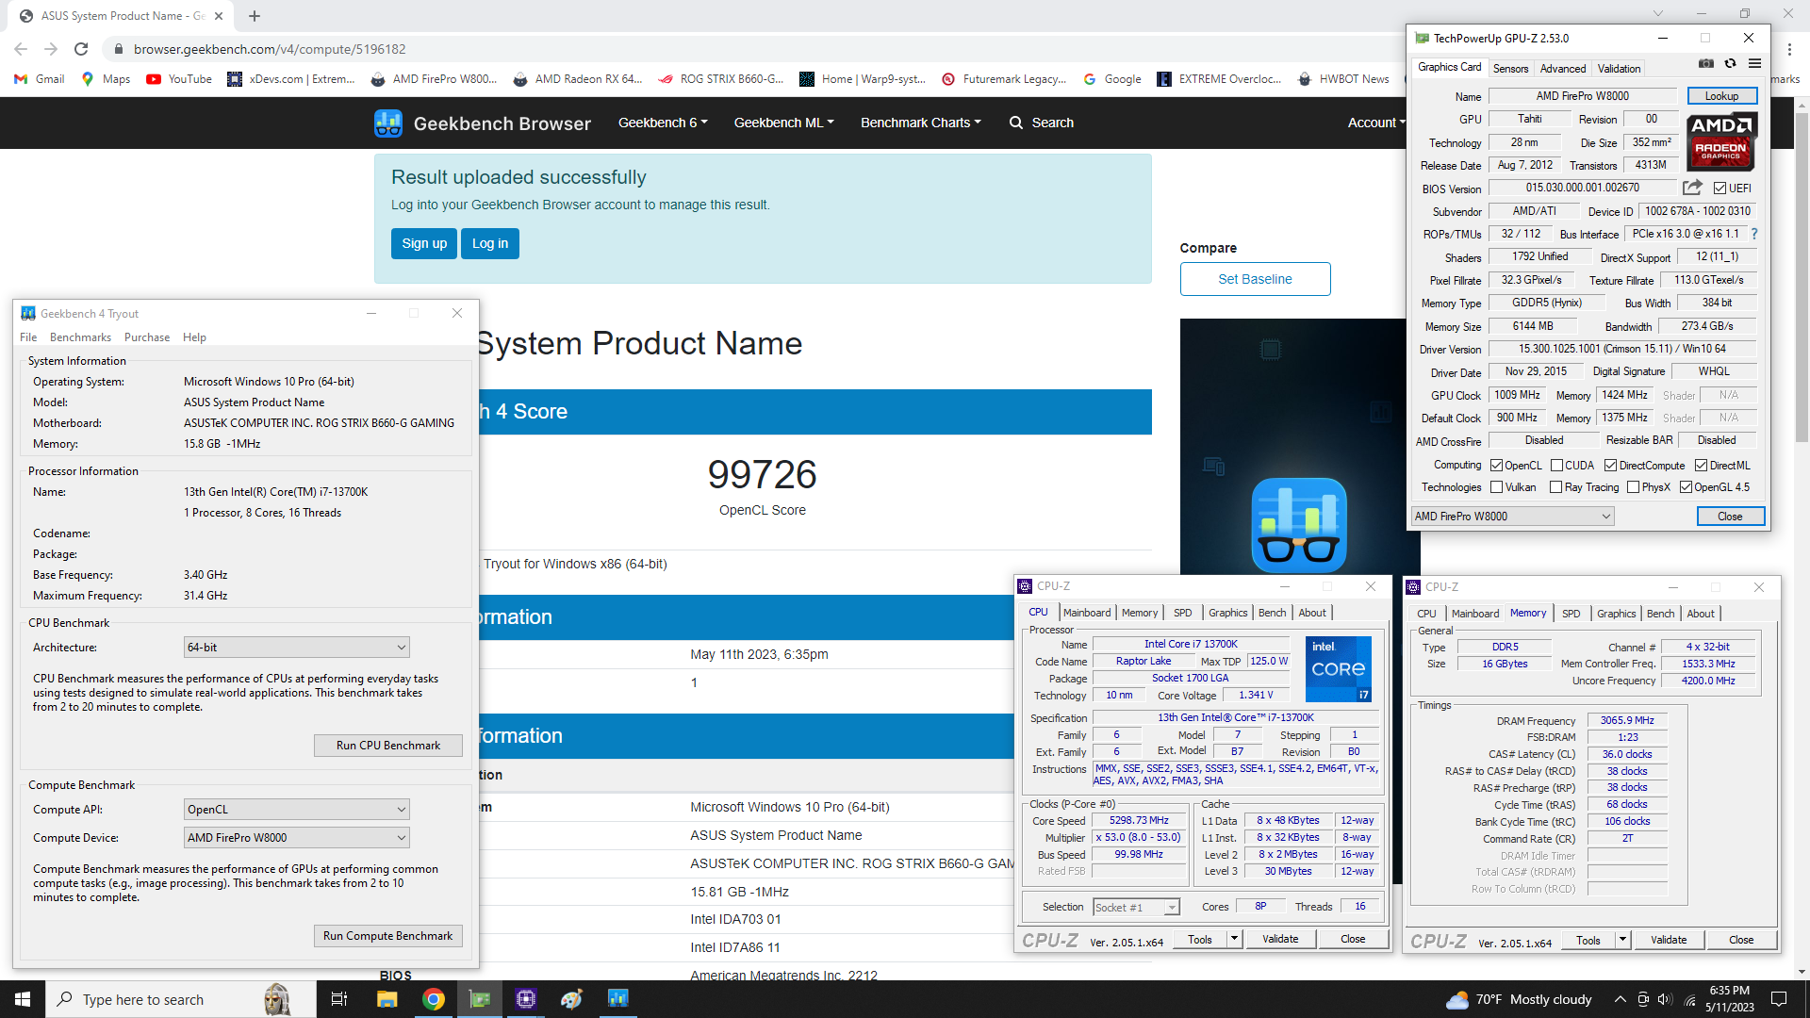The height and width of the screenshot is (1018, 1810).
Task: Open File Explorer from taskbar
Action: click(x=387, y=999)
